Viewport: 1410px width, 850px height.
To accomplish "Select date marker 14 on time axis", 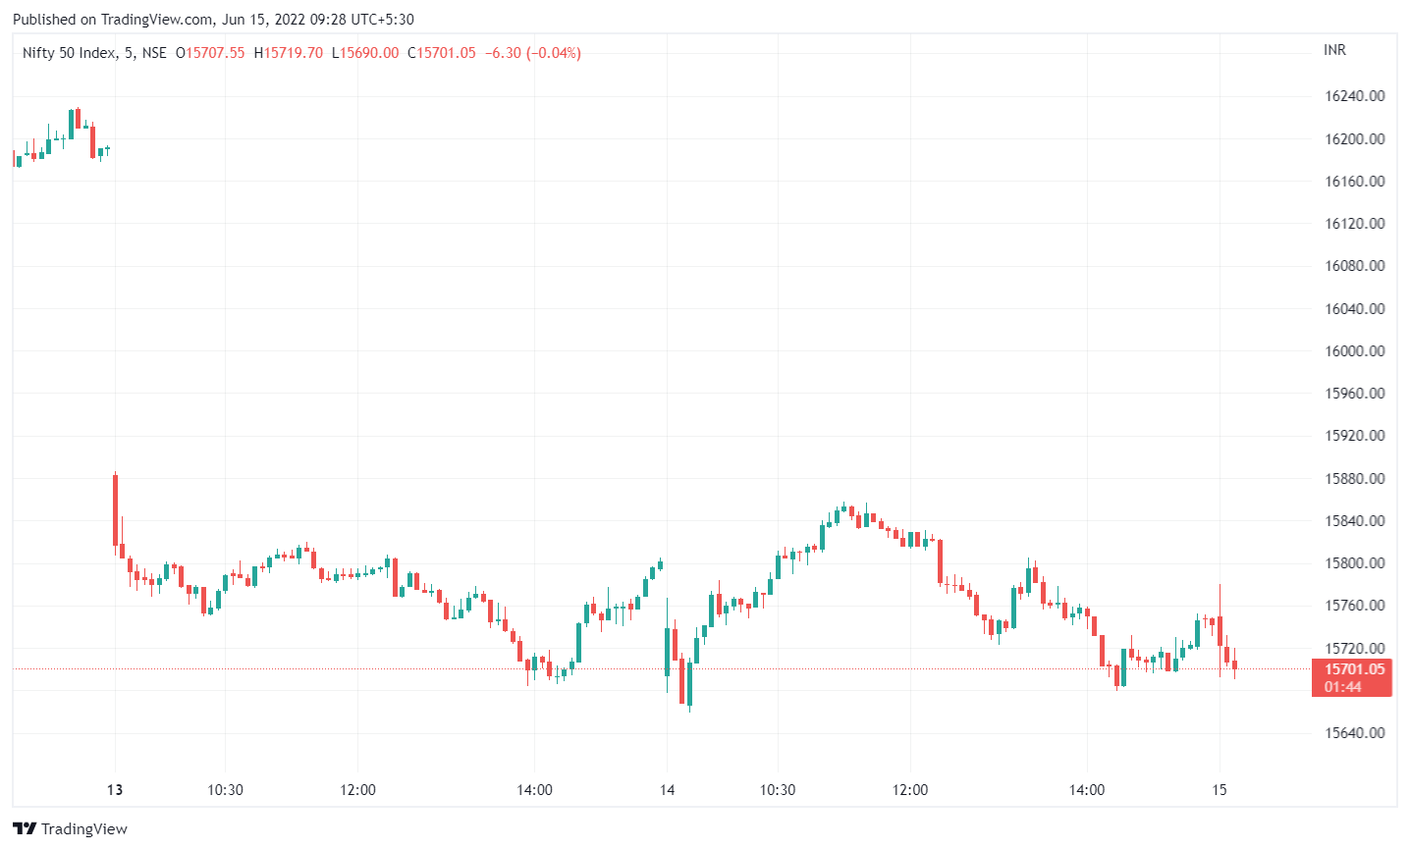I will pyautogui.click(x=667, y=790).
